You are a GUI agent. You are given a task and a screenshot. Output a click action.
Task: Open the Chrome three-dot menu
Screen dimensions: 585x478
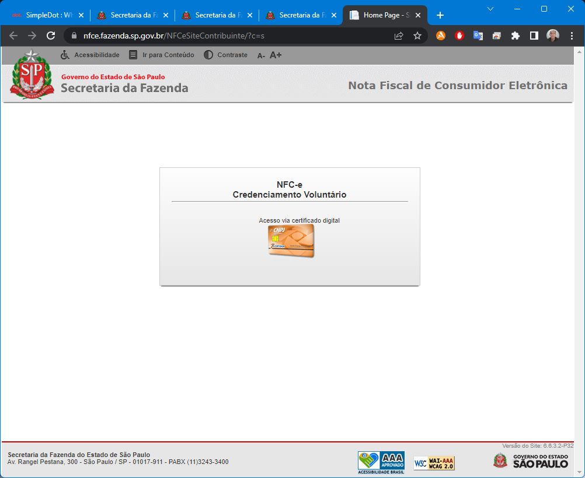[x=572, y=36]
